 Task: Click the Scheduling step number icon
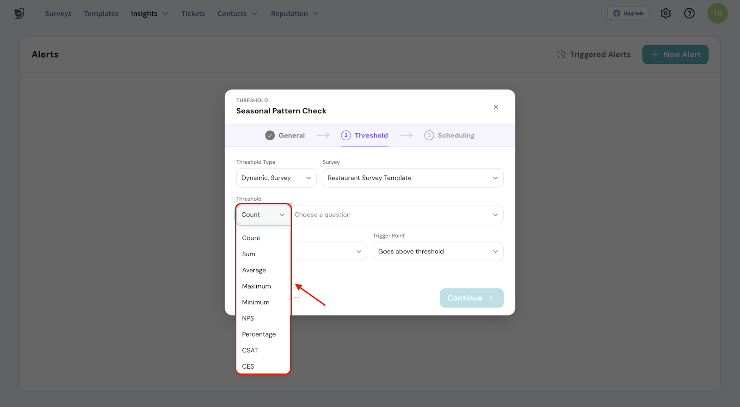pos(429,136)
